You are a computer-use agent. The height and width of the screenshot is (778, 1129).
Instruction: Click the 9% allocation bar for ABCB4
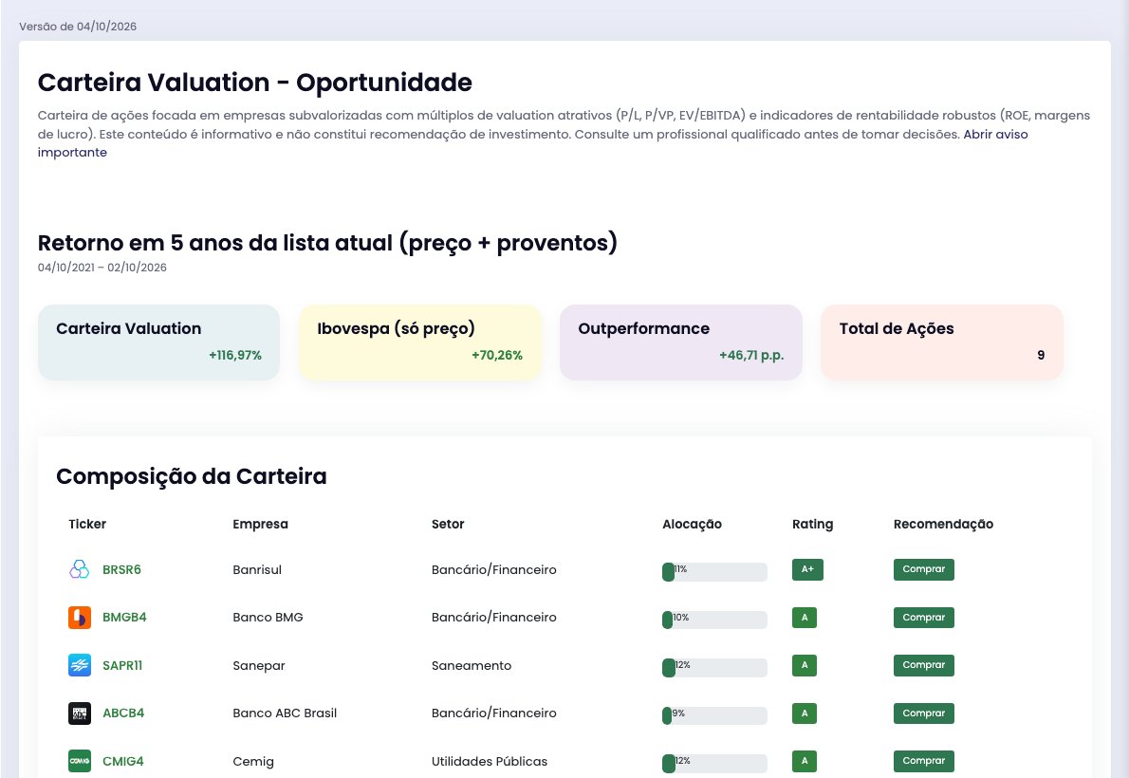point(715,715)
